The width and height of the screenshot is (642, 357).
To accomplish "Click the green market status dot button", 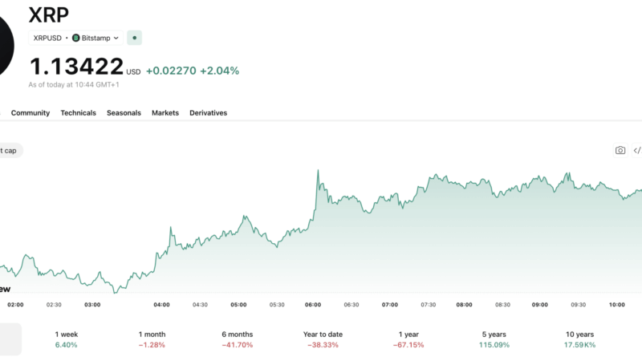I will pyautogui.click(x=134, y=38).
